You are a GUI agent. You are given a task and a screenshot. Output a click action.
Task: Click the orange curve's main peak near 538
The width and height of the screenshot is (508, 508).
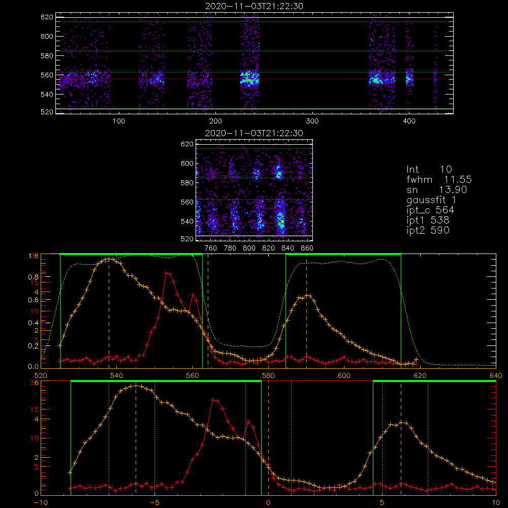click(109, 259)
